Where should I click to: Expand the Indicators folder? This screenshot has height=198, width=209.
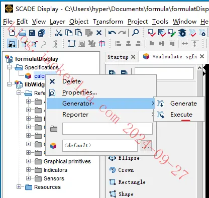[28, 169]
